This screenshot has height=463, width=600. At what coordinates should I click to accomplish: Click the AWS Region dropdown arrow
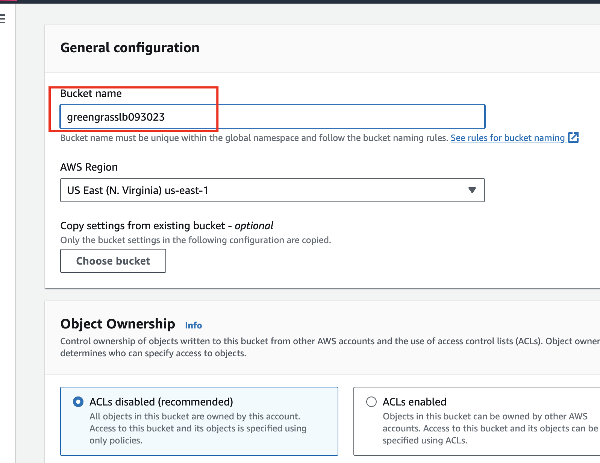472,190
